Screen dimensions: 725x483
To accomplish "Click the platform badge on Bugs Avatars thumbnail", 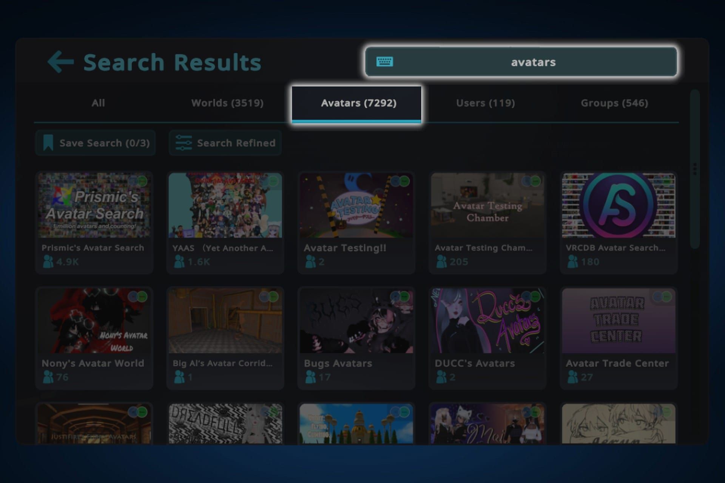I will click(400, 297).
